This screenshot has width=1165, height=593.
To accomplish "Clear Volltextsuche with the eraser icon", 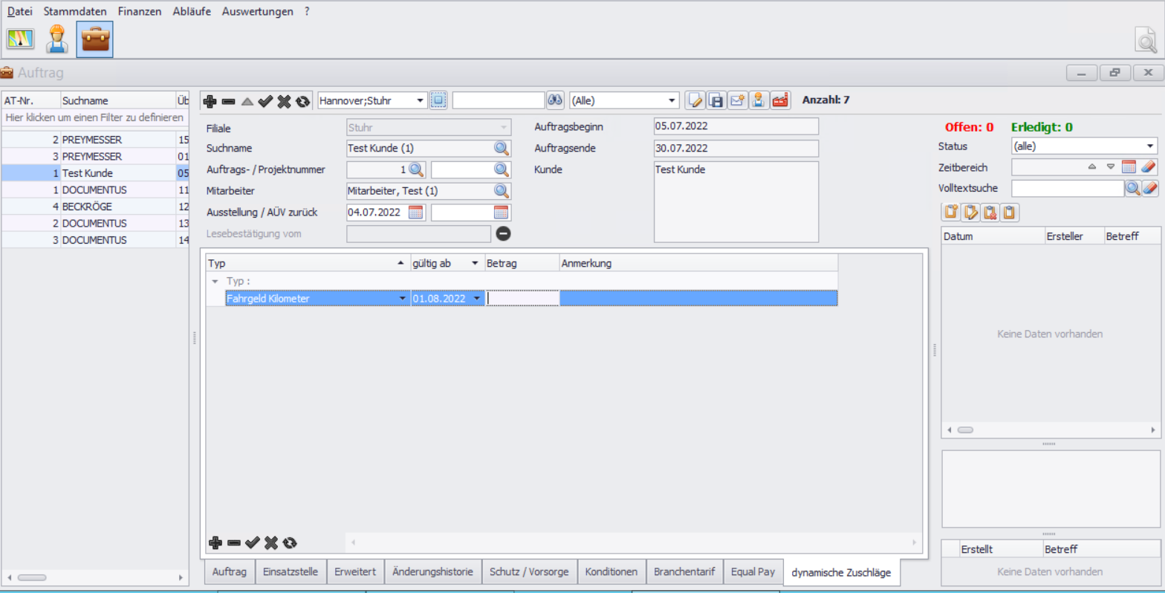I will tap(1149, 189).
